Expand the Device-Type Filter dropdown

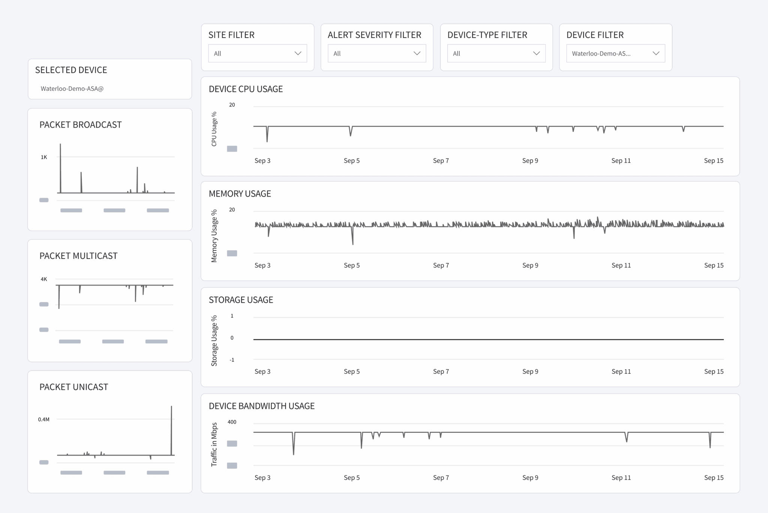496,53
